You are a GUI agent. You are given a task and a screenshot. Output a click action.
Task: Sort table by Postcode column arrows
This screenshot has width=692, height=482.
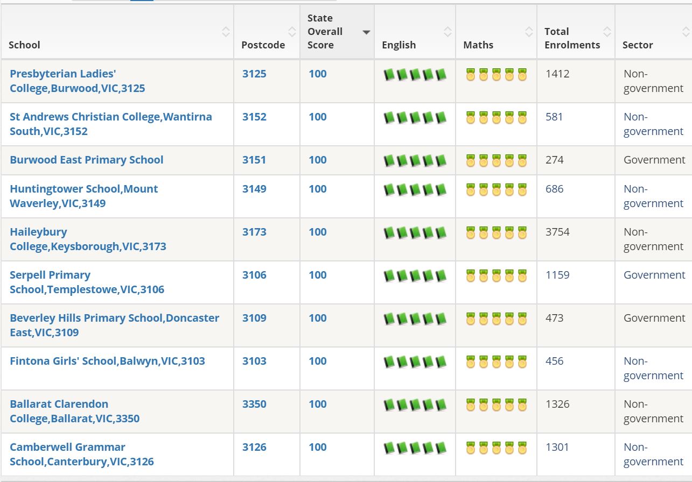[292, 32]
